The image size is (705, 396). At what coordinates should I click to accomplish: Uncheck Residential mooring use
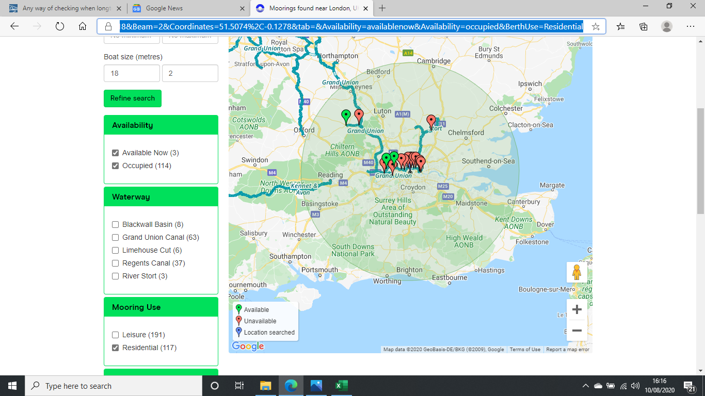click(x=116, y=348)
